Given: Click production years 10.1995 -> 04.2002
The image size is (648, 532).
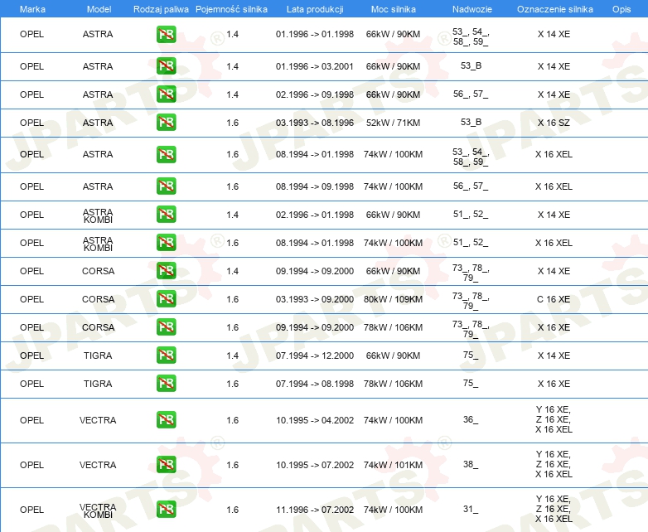Looking at the screenshot, I should (x=315, y=420).
